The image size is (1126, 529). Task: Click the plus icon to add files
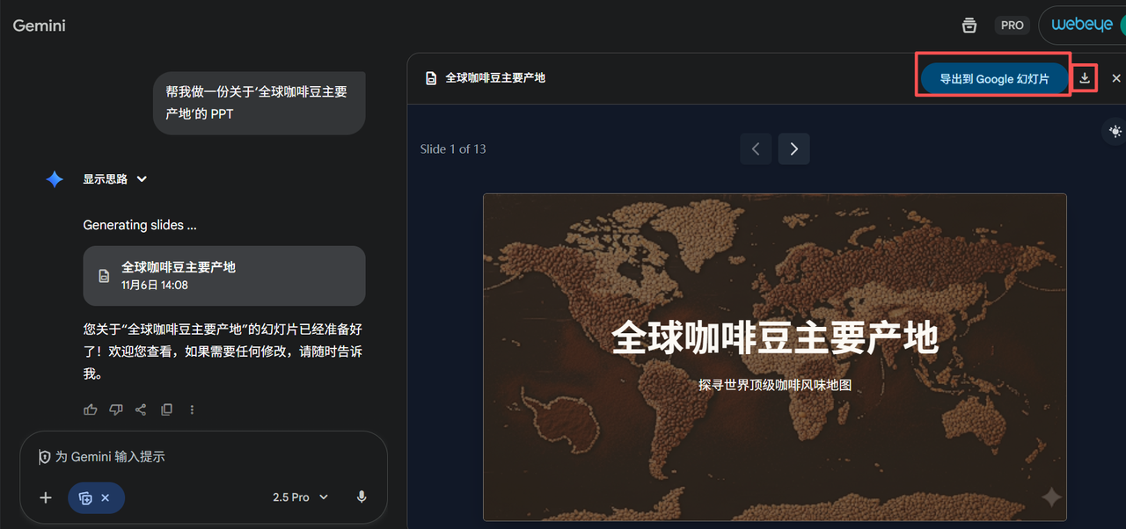pos(46,497)
